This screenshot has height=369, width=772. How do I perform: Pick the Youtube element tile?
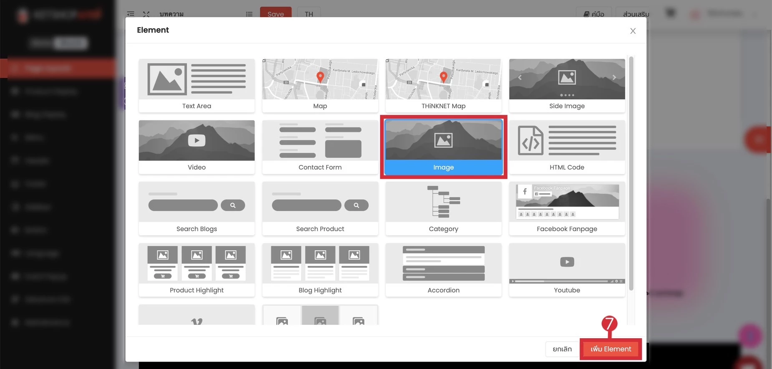click(567, 269)
